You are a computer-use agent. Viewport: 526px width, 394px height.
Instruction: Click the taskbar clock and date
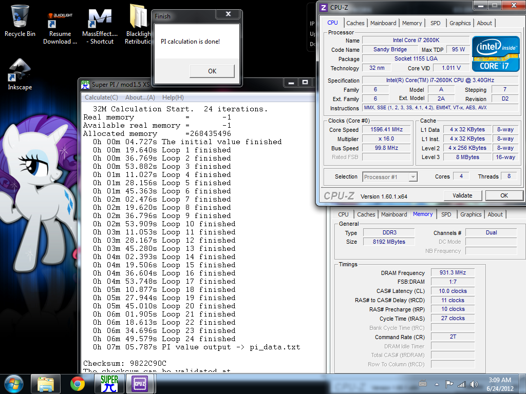tap(500, 384)
